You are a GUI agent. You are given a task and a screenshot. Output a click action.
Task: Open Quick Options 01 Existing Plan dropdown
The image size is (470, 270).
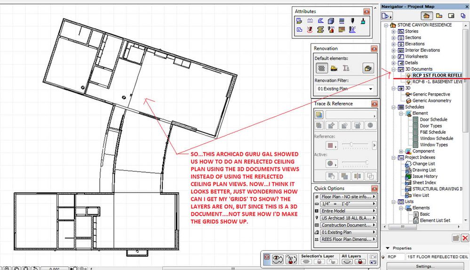(x=348, y=232)
